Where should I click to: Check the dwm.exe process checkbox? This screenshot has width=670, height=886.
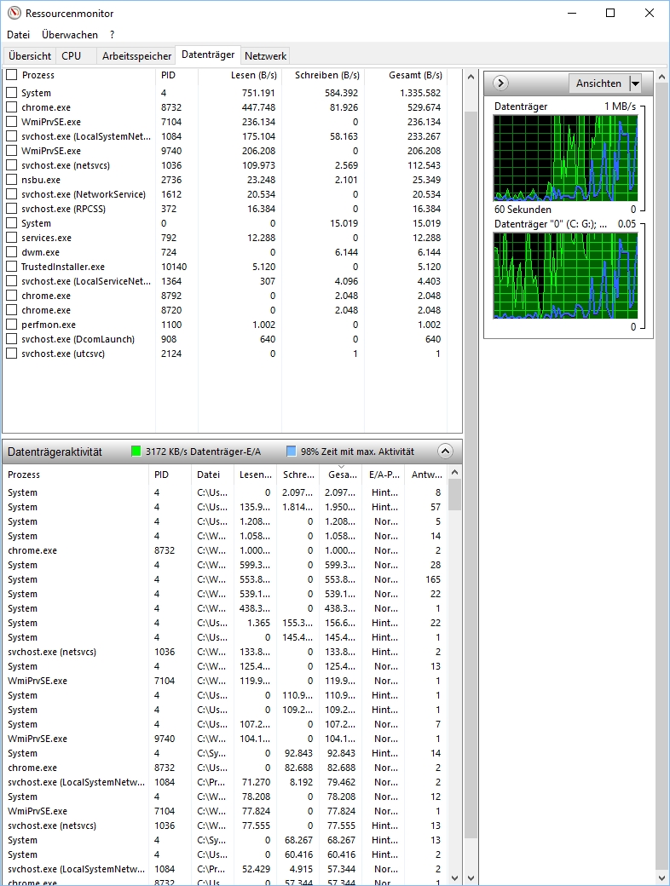(x=11, y=252)
